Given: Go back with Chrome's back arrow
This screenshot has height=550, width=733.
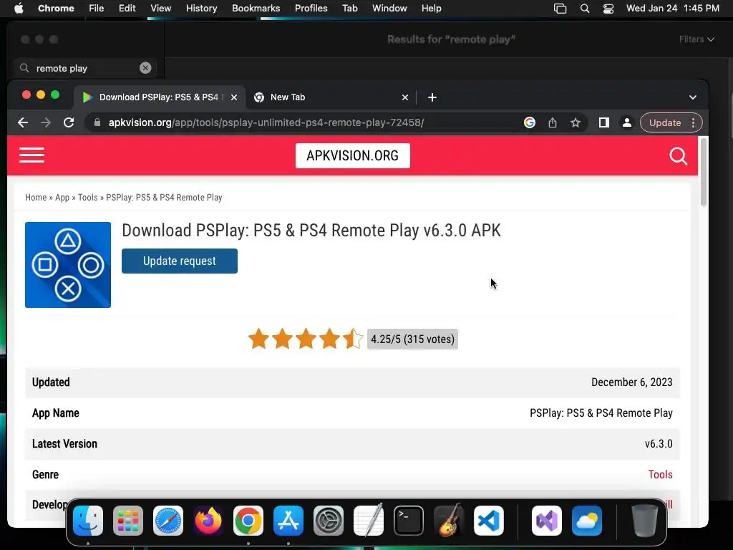Looking at the screenshot, I should pos(22,122).
